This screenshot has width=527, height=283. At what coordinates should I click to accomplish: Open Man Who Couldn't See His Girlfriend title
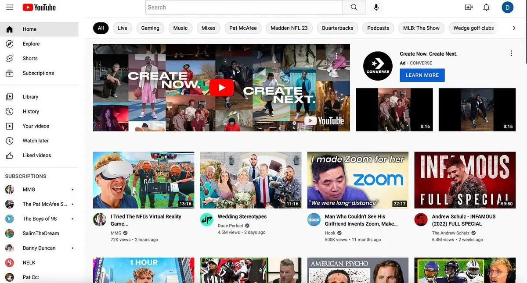pos(361,220)
